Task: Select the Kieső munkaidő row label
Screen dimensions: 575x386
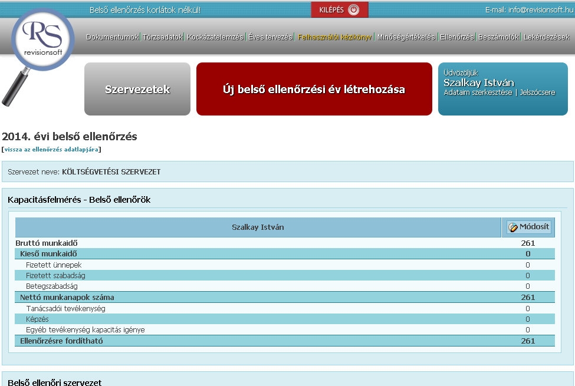Action: tap(48, 253)
